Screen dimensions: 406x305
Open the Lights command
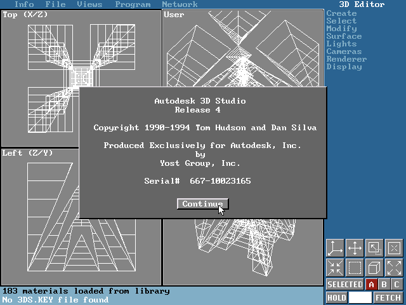pyautogui.click(x=341, y=44)
